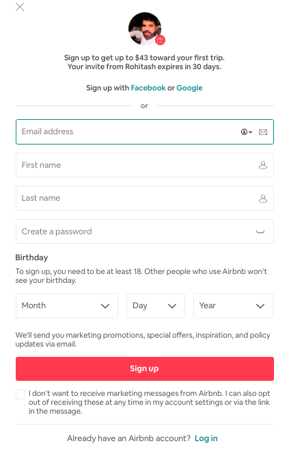Click the person icon in Last name field
The width and height of the screenshot is (289, 450).
click(263, 199)
